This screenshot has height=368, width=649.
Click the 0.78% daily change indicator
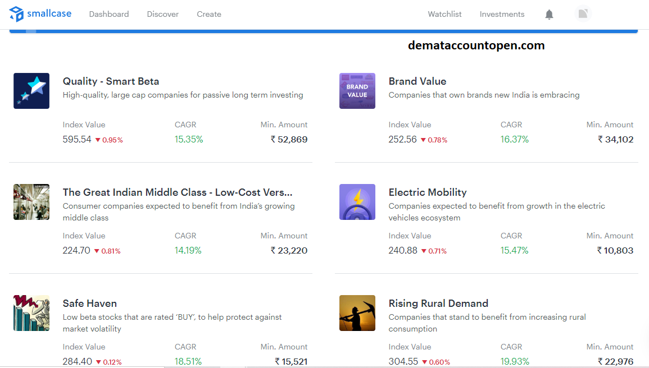point(434,140)
